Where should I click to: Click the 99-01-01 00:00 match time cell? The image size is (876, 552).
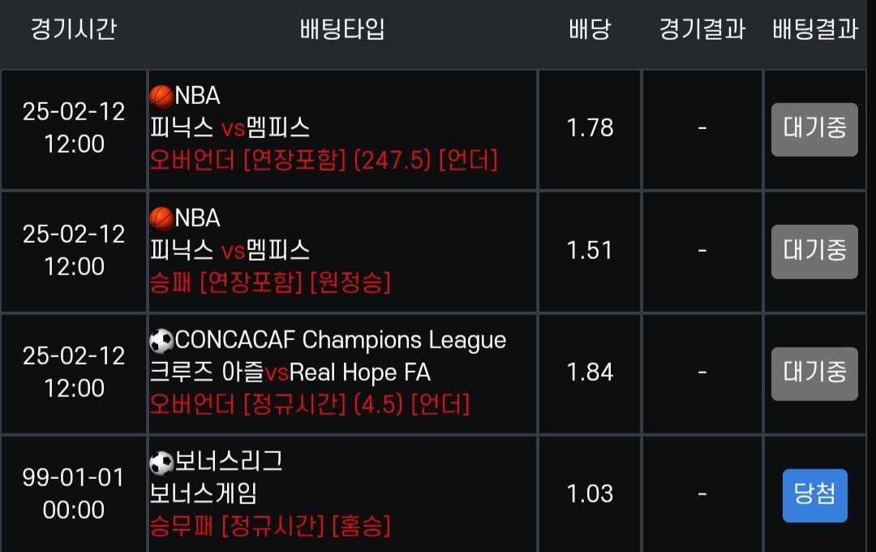pos(74,494)
